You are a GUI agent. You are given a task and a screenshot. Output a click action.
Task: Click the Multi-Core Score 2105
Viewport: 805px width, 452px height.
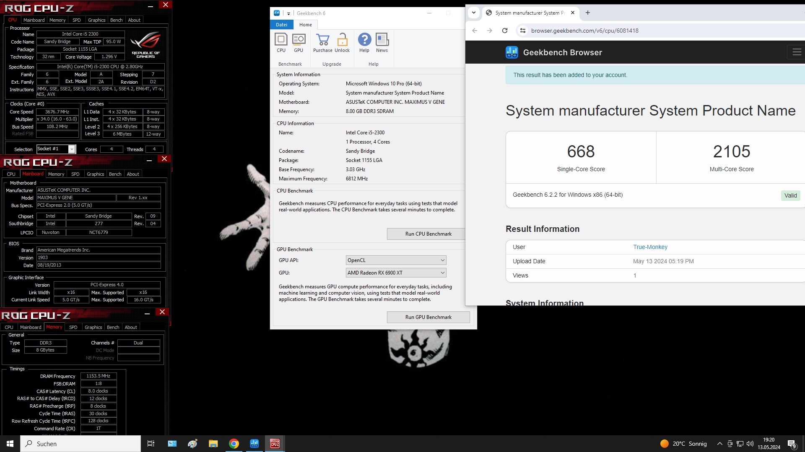tap(732, 152)
